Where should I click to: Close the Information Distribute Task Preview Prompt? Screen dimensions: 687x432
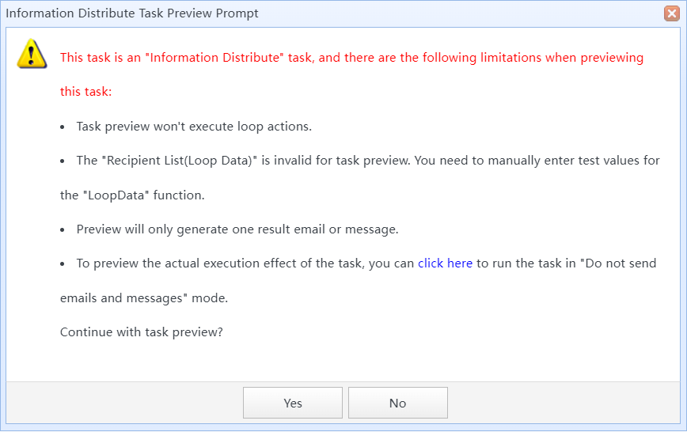672,13
